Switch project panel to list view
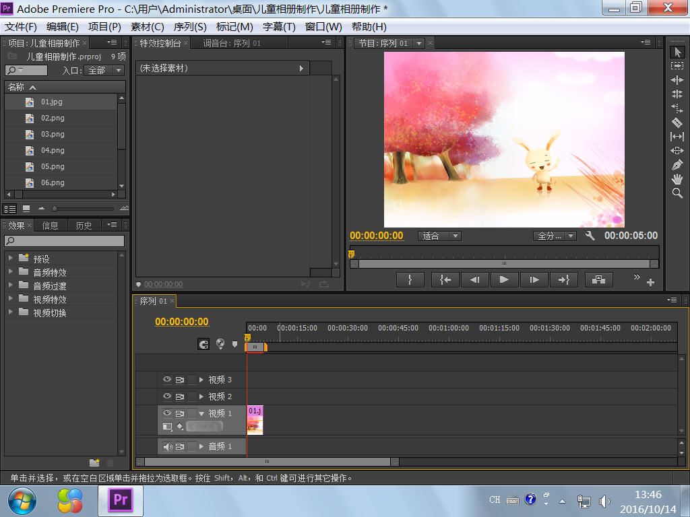Image resolution: width=690 pixels, height=517 pixels. click(9, 209)
